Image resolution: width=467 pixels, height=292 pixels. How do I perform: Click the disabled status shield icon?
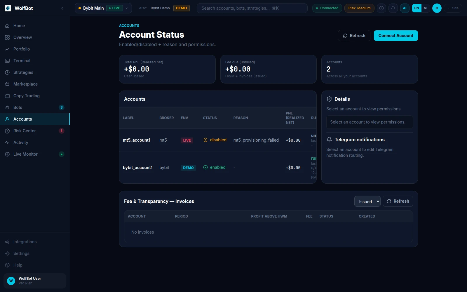tap(205, 140)
